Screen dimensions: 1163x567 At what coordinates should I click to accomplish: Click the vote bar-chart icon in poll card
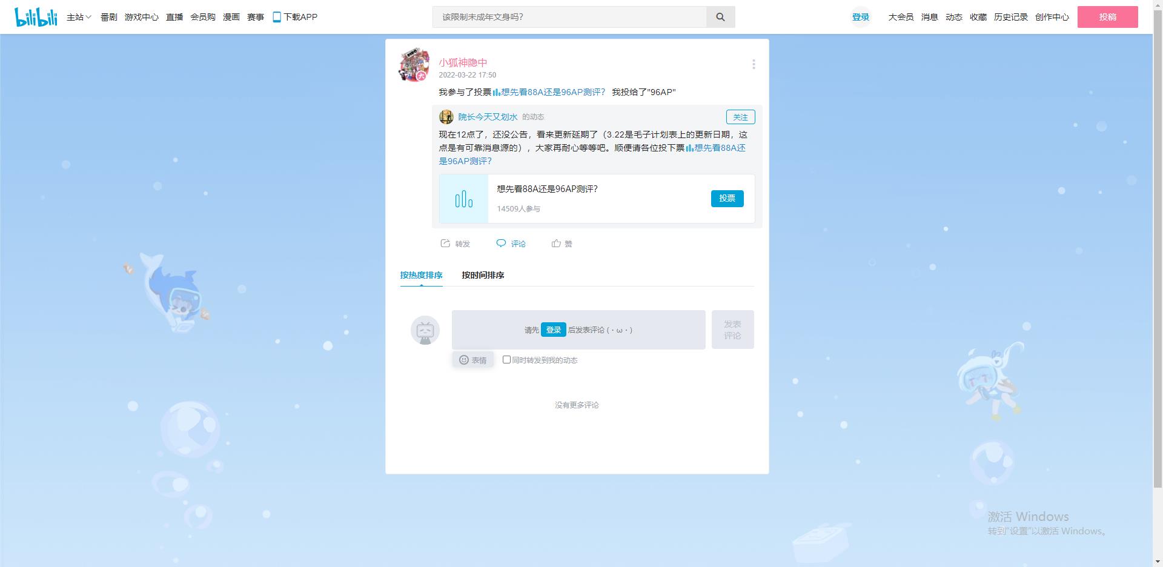coord(463,199)
